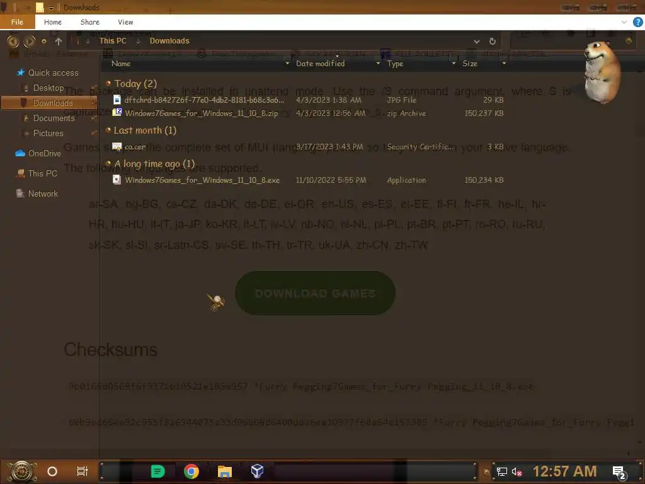Select Desktop in Quick access

click(x=49, y=88)
